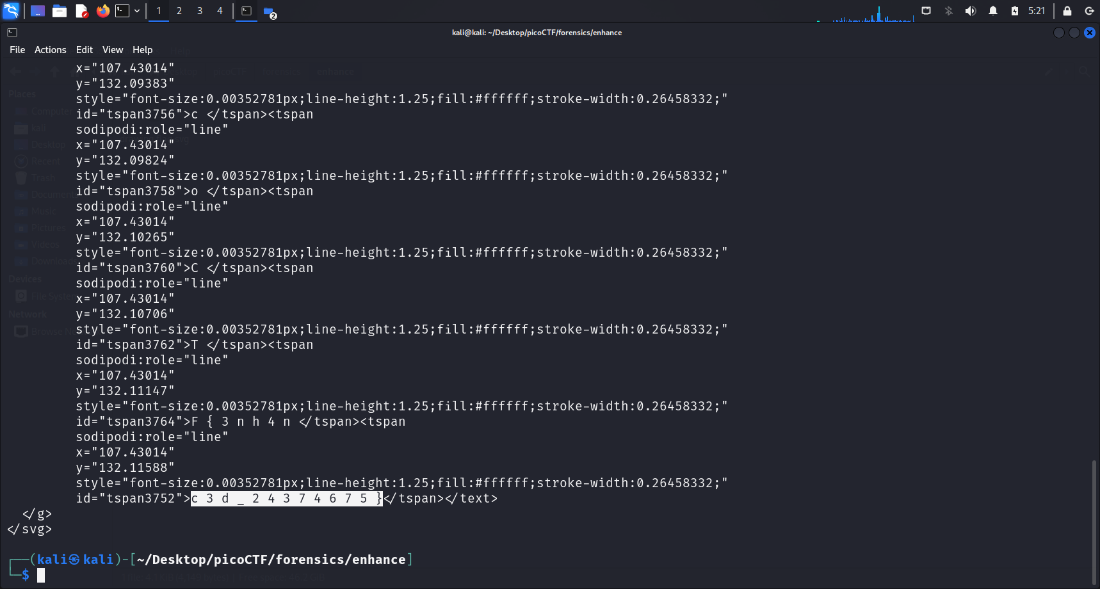The width and height of the screenshot is (1100, 589).
Task: Open the Actions menu
Action: [50, 50]
